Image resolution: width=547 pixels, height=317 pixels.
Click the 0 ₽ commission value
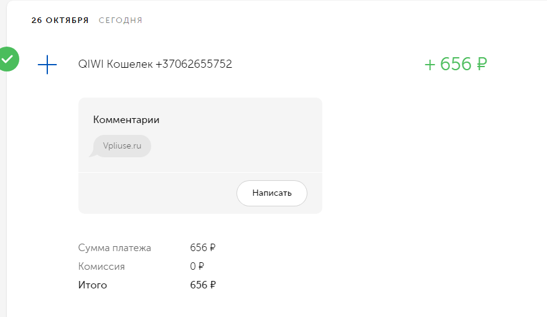pos(197,267)
